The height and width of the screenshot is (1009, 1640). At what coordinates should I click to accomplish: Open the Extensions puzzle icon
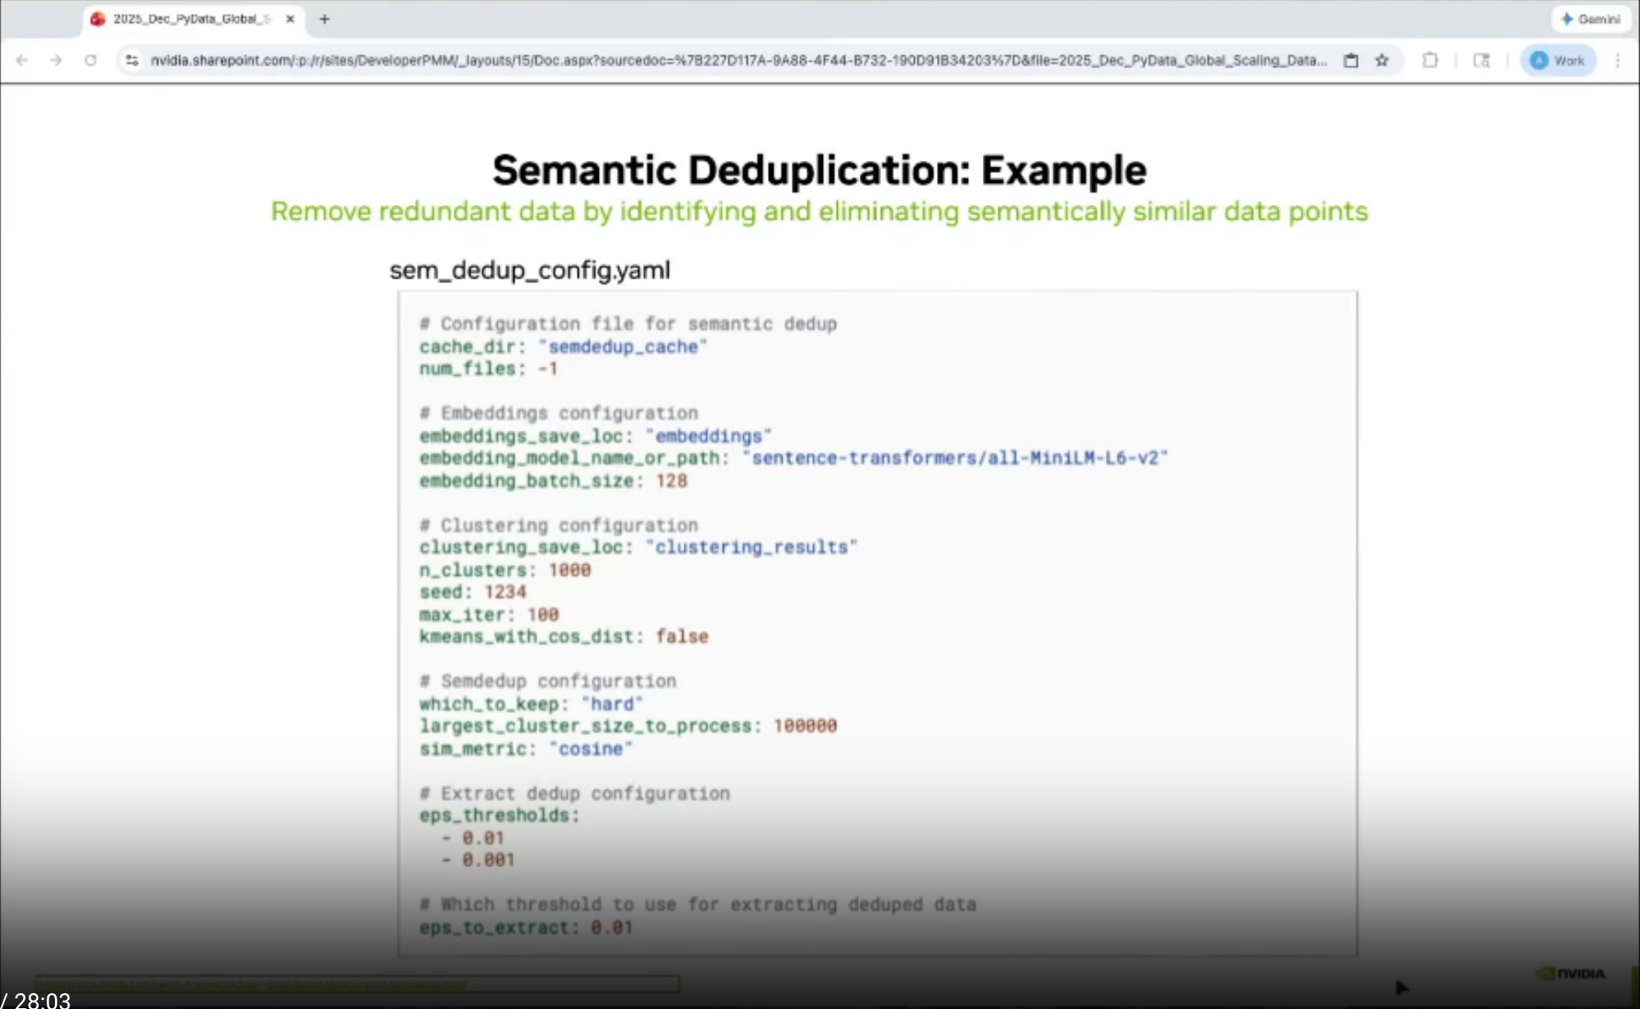tap(1430, 60)
